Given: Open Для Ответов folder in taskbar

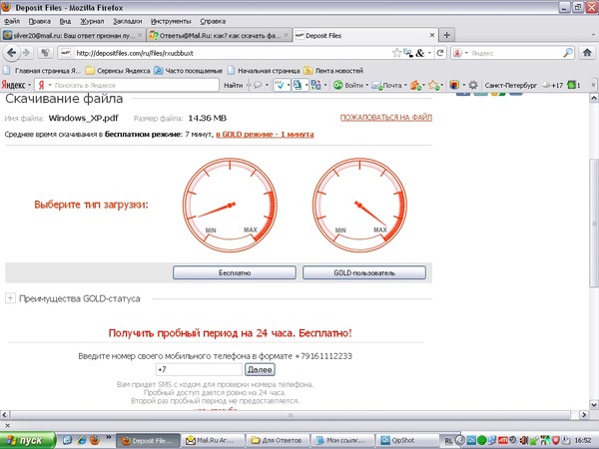Looking at the screenshot, I should (x=277, y=440).
